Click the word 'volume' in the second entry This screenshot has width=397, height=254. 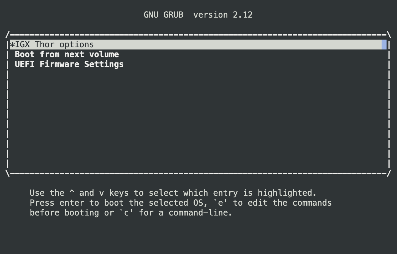[x=104, y=54]
